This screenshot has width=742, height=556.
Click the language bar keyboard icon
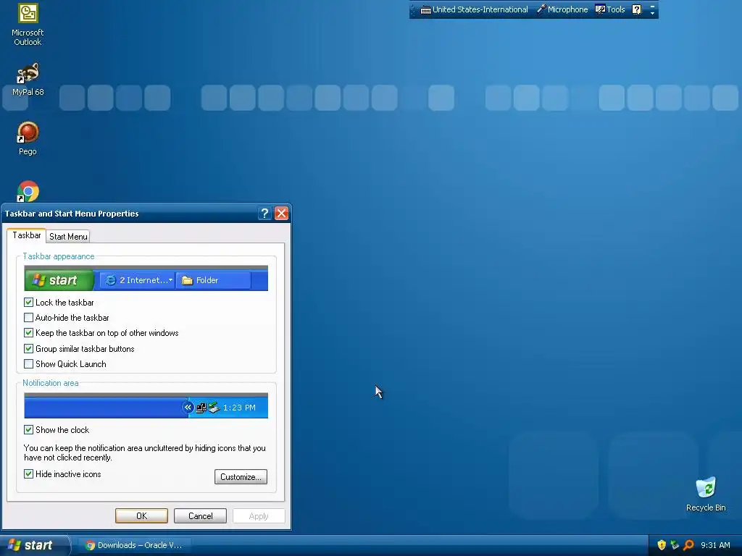[x=425, y=9]
